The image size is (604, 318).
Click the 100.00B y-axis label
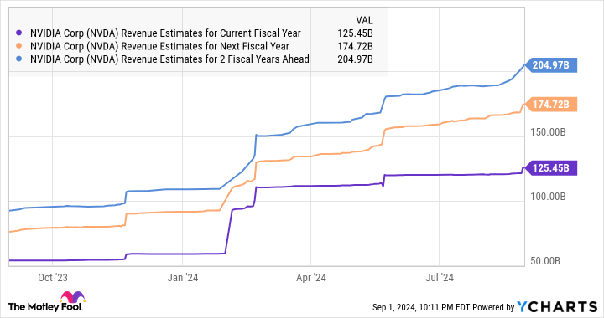click(x=548, y=197)
